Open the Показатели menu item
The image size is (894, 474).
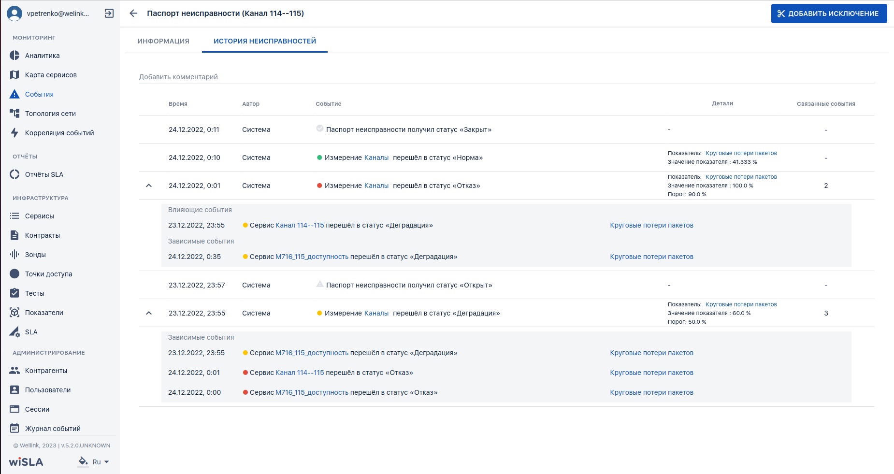click(x=44, y=313)
